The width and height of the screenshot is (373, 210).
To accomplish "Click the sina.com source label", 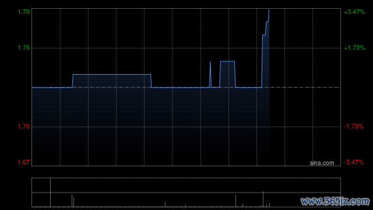I will 322,163.
